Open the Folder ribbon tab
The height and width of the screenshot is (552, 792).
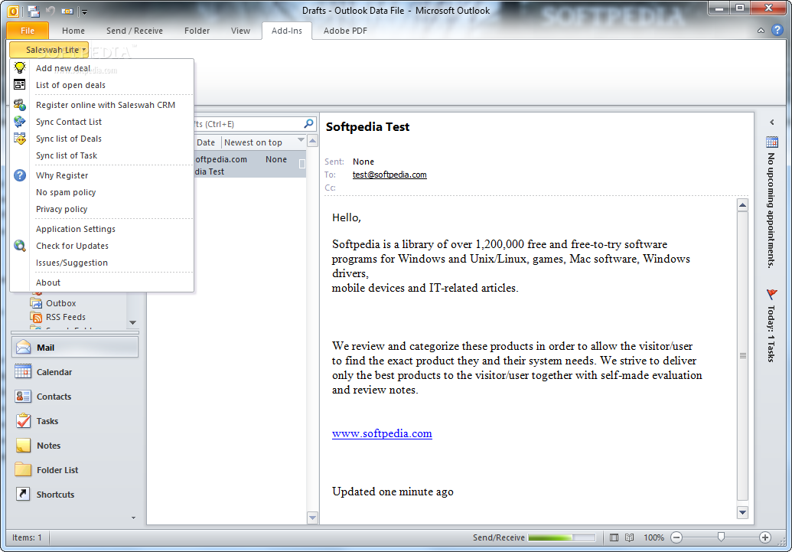point(197,31)
